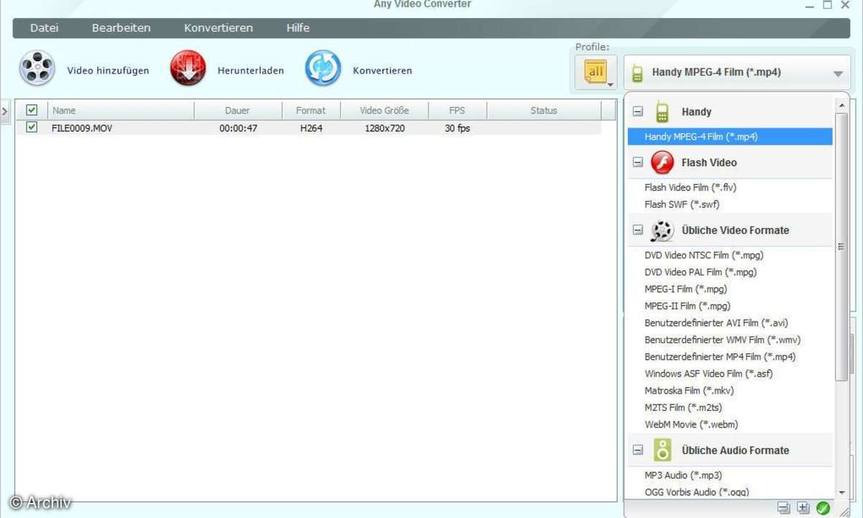The image size is (863, 518).
Task: Choose Flash Video Film (*.flv) profile
Action: 690,187
